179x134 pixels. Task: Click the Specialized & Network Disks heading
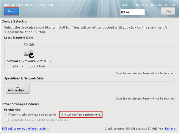pos(24,79)
